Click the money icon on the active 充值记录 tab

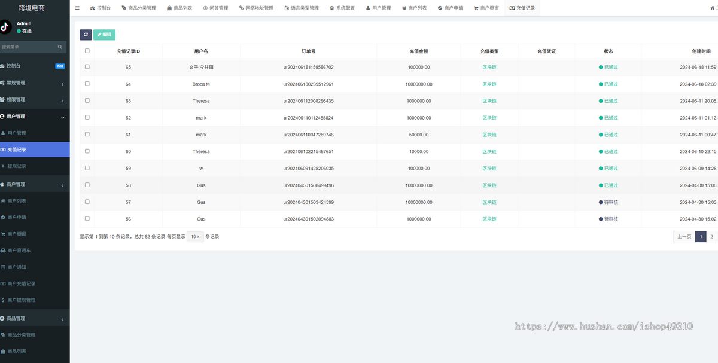[512, 8]
